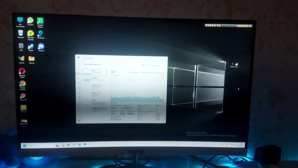The image size is (298, 168).
Task: Select Диск 1 (C:) performance entry
Action: point(95,94)
